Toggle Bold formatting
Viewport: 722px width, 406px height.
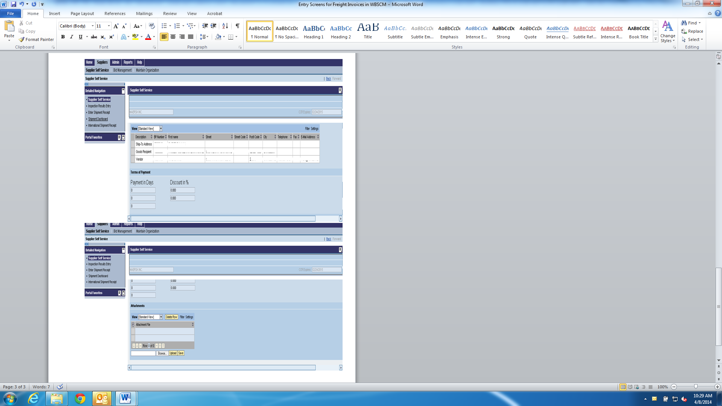click(63, 37)
